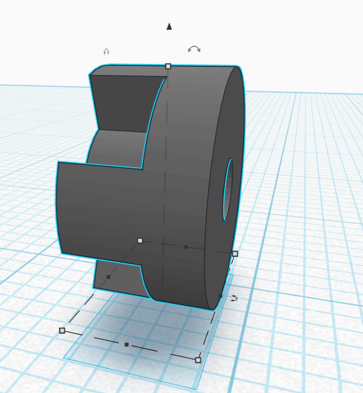Viewport: 363px width, 393px height.
Task: Select the white corner handle overlapping the shape's body
Action: coord(140,240)
